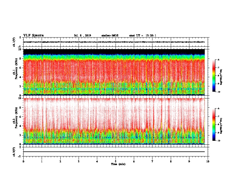This screenshot has width=234, height=181.
Task: Click time axis tick label "9"
Action: [x=189, y=161]
